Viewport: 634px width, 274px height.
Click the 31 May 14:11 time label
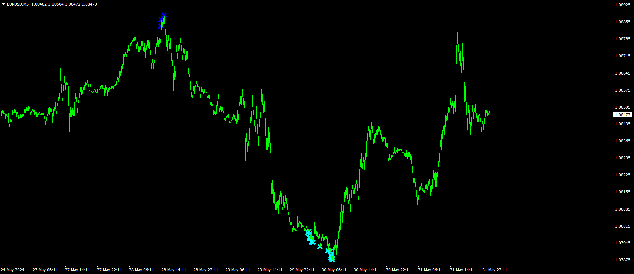462,270
